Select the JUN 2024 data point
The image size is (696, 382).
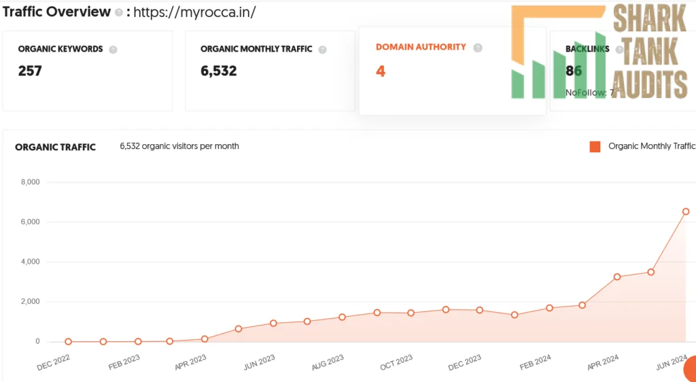click(686, 211)
